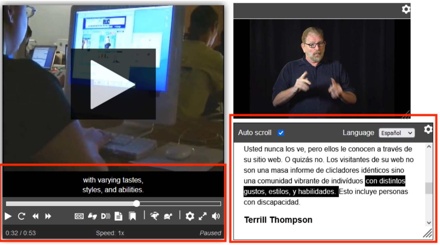The image size is (440, 245).
Task: Click the unplayed portion of the seek bar
Action: pyautogui.click(x=180, y=204)
